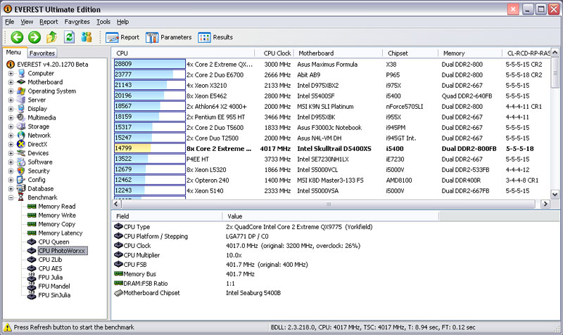This screenshot has height=335, width=563.
Task: Click results list scroll down arrow
Action: point(555,195)
